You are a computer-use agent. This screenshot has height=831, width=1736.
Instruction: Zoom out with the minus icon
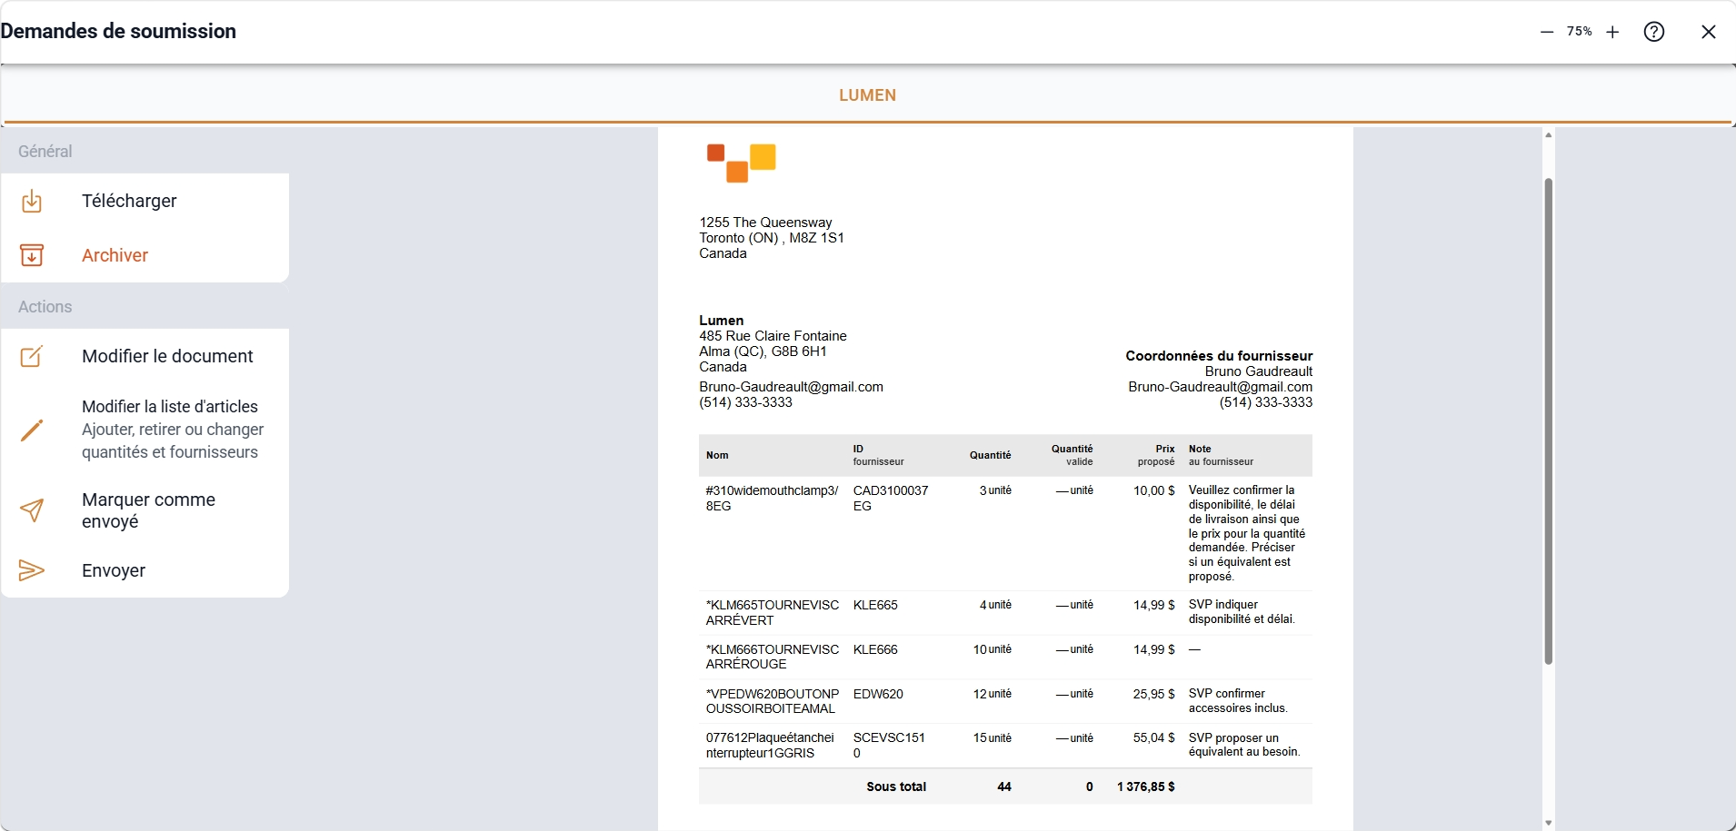(x=1547, y=32)
